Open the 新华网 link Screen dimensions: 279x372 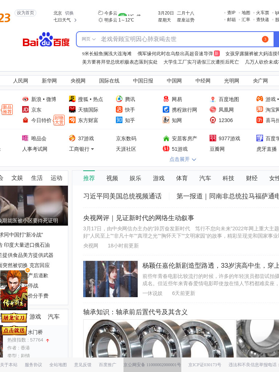click(49, 81)
